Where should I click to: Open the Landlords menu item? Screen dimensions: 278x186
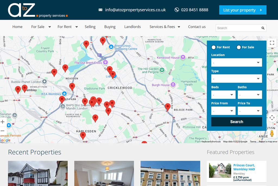(x=132, y=27)
